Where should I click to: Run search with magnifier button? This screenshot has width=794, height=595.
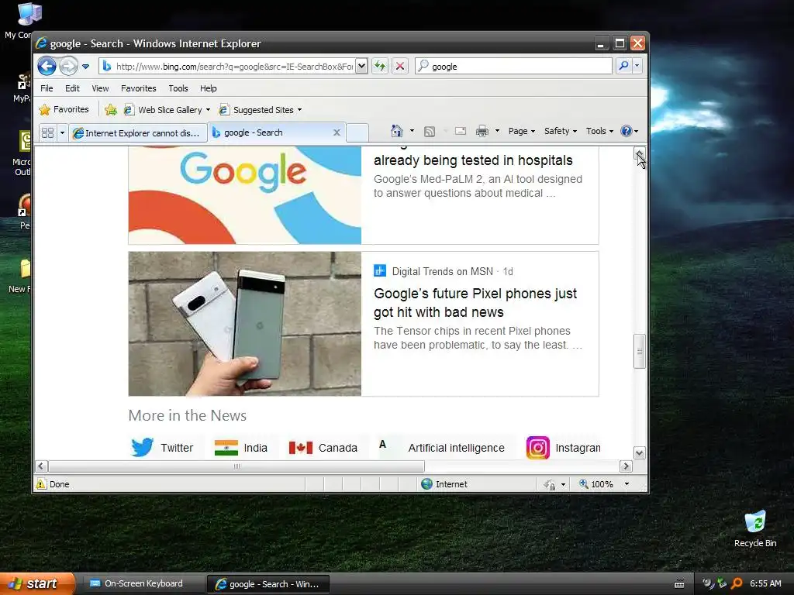624,66
